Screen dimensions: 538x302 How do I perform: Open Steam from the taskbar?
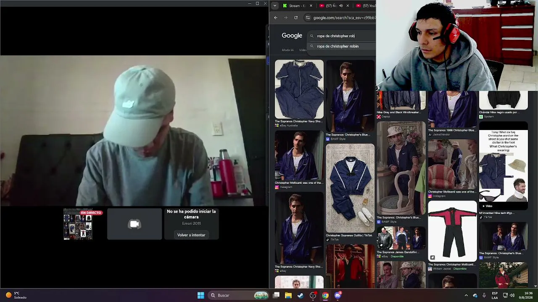301,295
